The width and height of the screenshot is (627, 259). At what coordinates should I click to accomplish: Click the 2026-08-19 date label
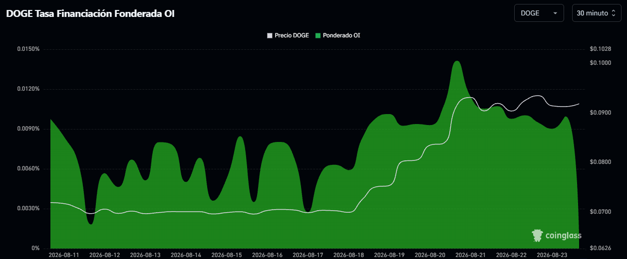[x=389, y=255]
